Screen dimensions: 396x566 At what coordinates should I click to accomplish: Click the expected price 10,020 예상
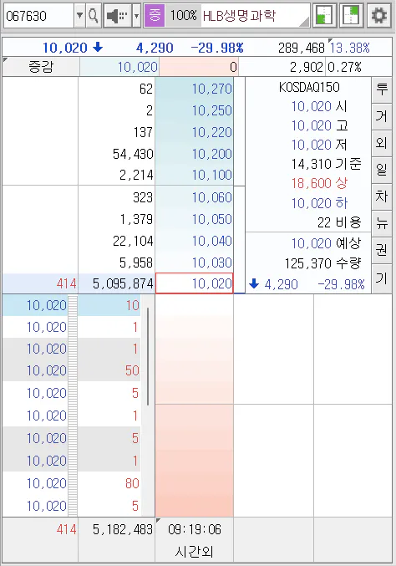(326, 243)
